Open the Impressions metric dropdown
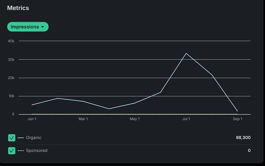This screenshot has height=166, width=265. point(27,27)
